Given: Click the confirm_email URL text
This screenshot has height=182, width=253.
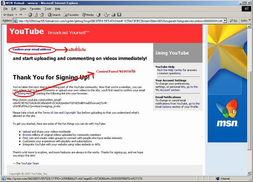Looking at the screenshot, I should pos(60,103).
